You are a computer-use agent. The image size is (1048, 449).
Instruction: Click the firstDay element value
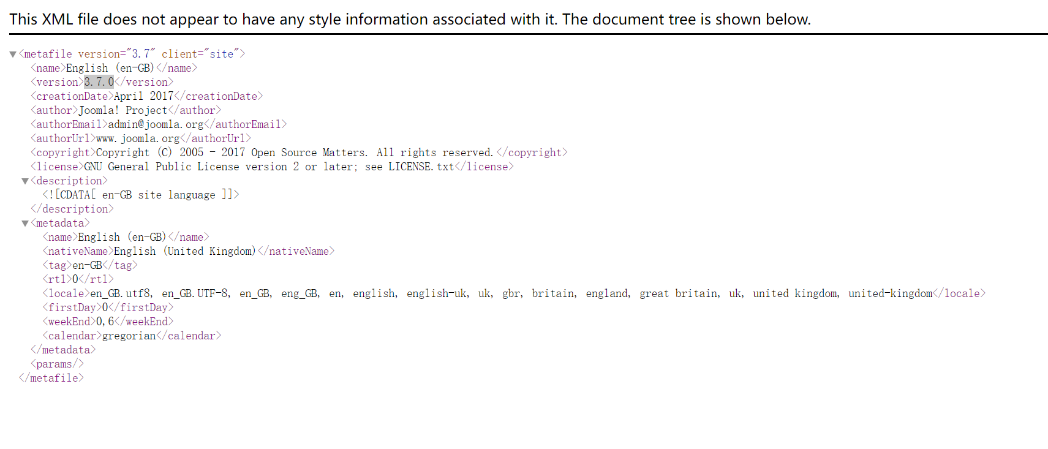click(105, 308)
